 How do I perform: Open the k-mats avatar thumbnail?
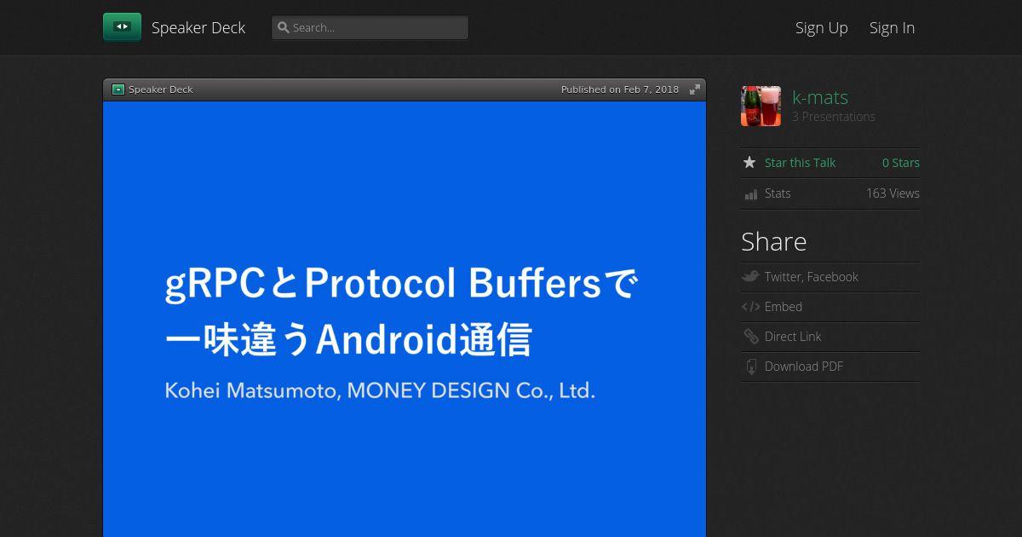pos(761,106)
